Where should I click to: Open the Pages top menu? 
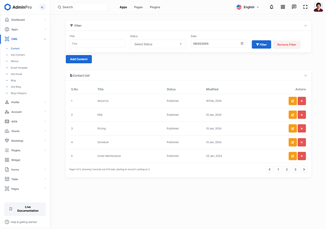pyautogui.click(x=138, y=7)
